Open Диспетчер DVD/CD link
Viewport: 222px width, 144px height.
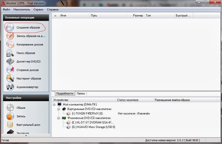pyautogui.click(x=28, y=61)
